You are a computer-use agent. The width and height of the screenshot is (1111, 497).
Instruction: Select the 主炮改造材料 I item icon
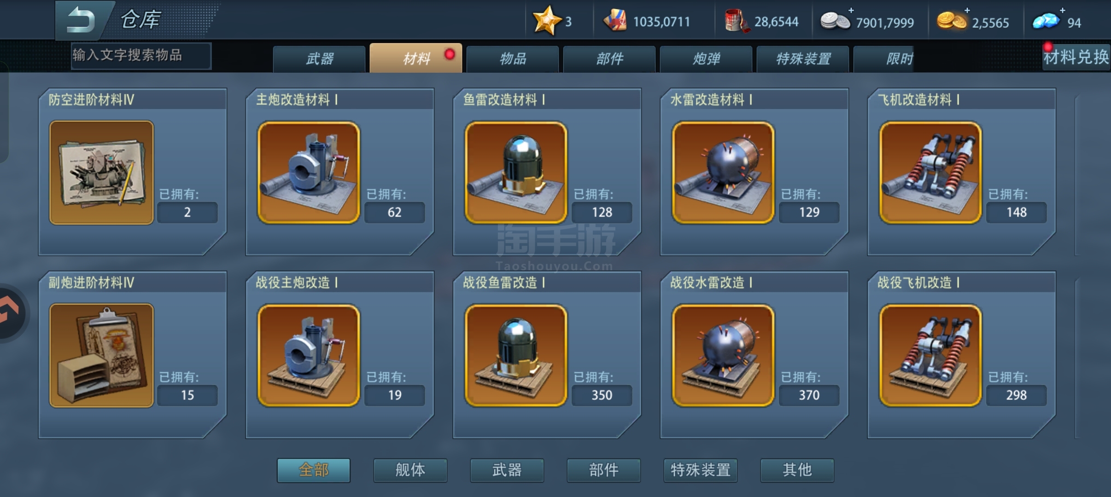[309, 173]
